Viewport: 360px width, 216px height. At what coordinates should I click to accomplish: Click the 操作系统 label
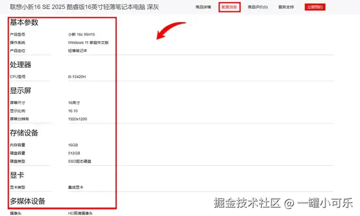tap(17, 43)
